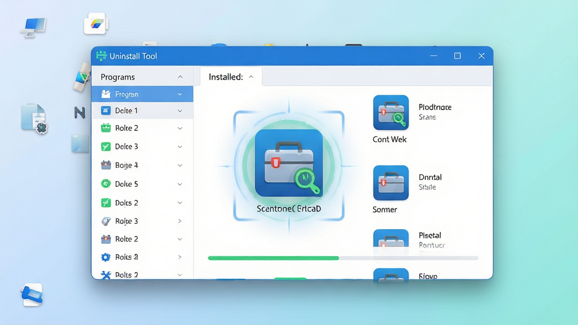Viewport: 578px width, 325px height.
Task: Select the Rolte 3 sidebar item
Action: point(142,221)
